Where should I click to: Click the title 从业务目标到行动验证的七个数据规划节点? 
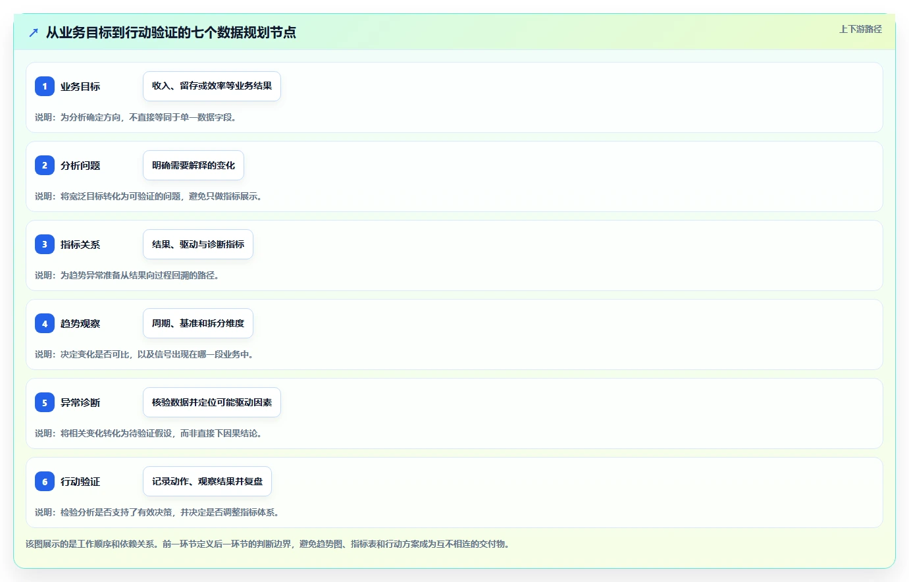tap(171, 32)
